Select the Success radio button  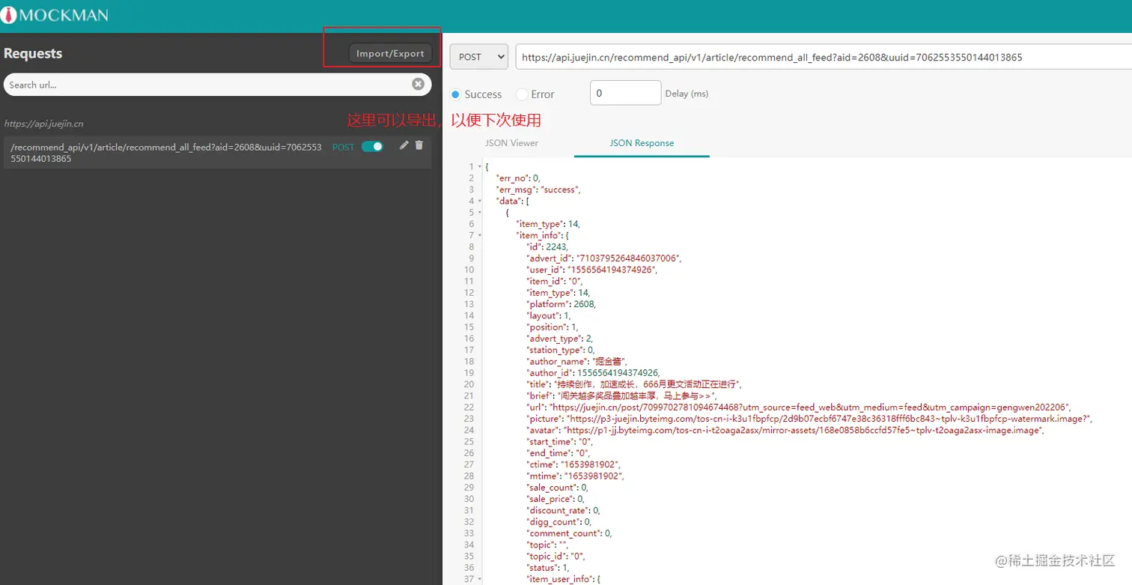pyautogui.click(x=455, y=94)
